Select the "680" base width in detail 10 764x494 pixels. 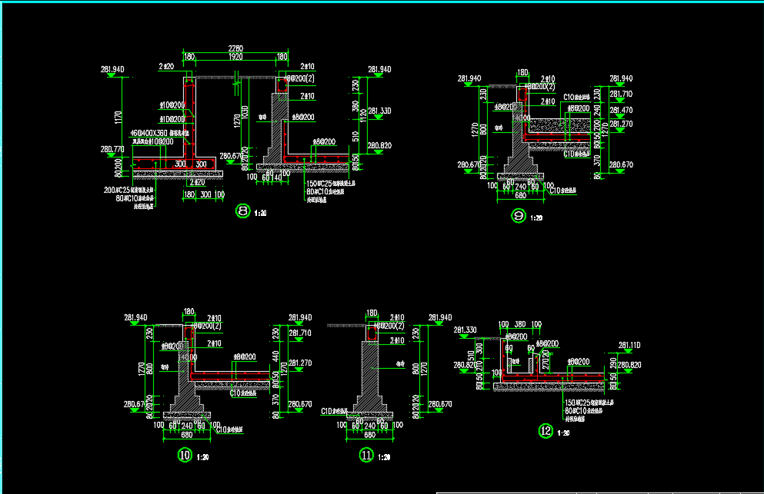pyautogui.click(x=187, y=435)
